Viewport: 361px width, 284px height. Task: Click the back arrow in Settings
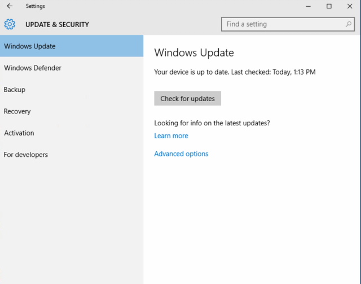point(10,6)
